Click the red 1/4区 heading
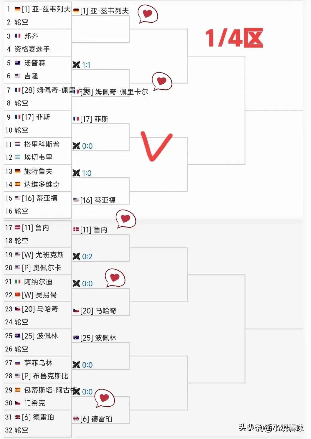The image size is (311, 439). point(234,38)
